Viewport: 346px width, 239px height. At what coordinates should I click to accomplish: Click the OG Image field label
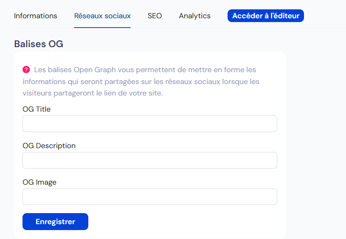pos(39,182)
